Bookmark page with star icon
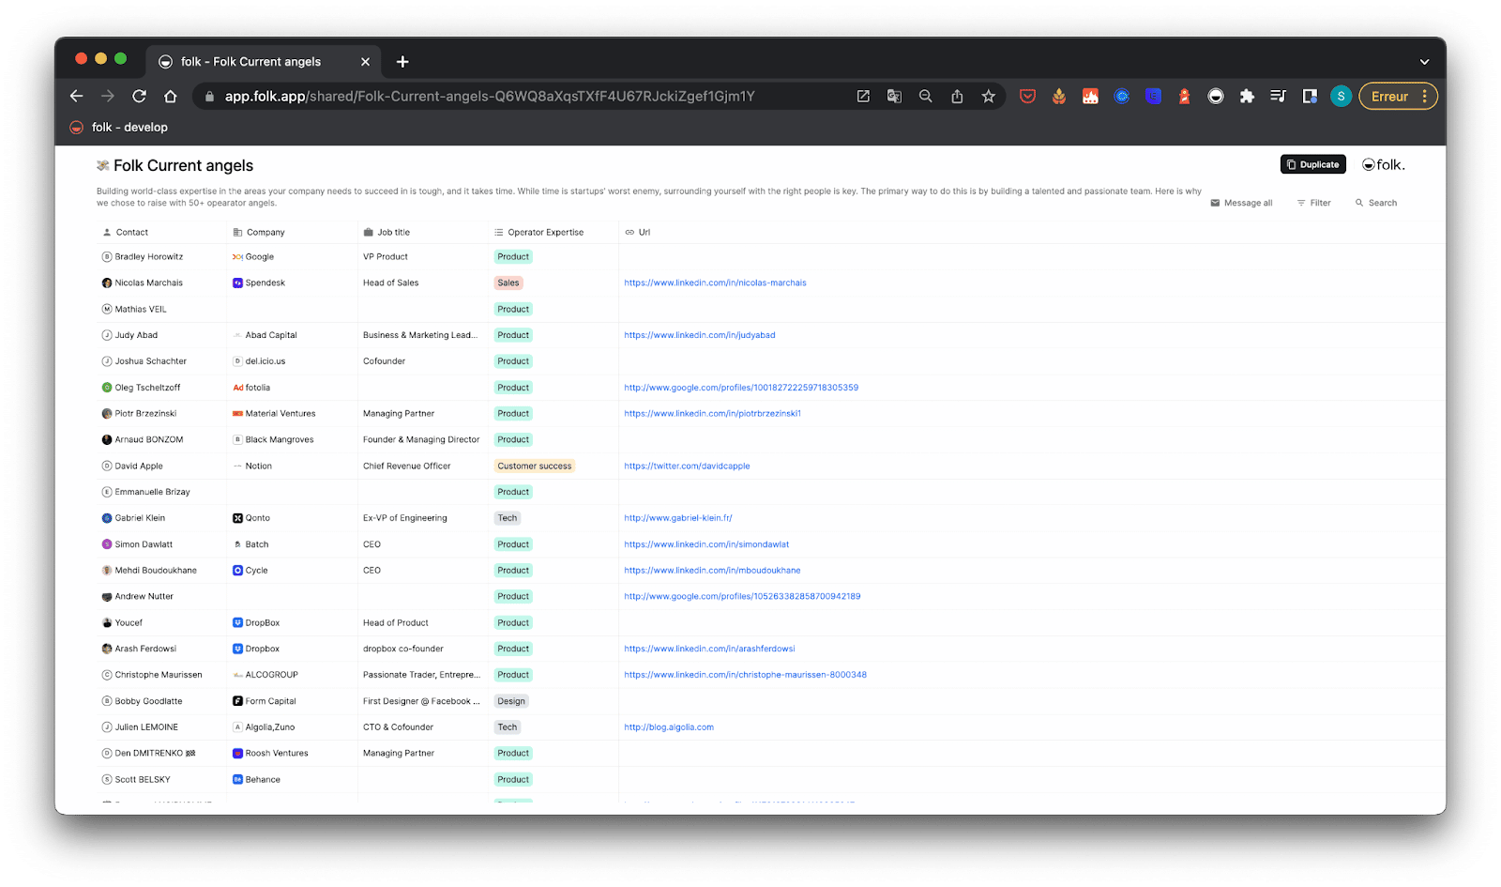This screenshot has height=887, width=1501. click(988, 96)
